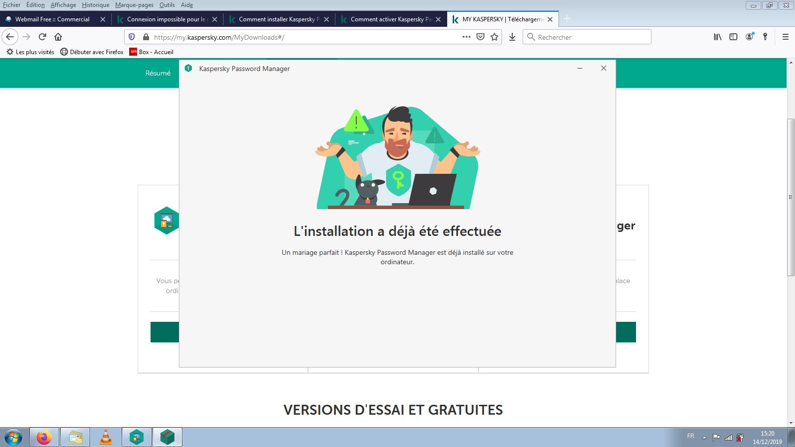Open Les plus visités bookmarks folder
Viewport: 795px width, 447px height.
pyautogui.click(x=30, y=52)
